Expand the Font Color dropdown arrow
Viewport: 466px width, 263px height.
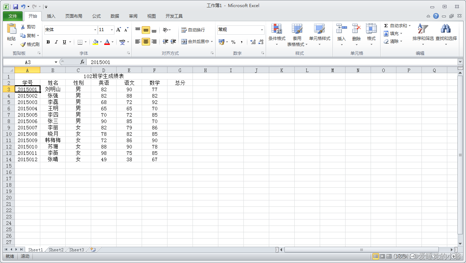click(113, 42)
